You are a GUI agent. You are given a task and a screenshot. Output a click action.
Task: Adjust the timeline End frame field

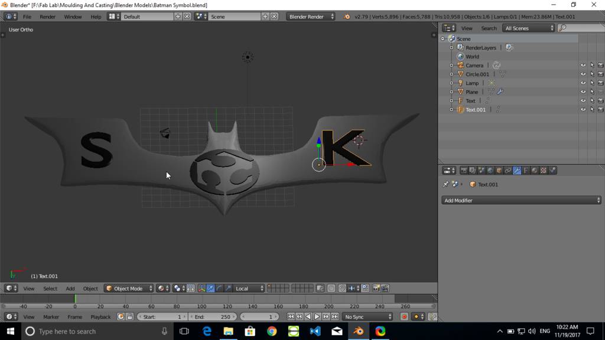213,317
